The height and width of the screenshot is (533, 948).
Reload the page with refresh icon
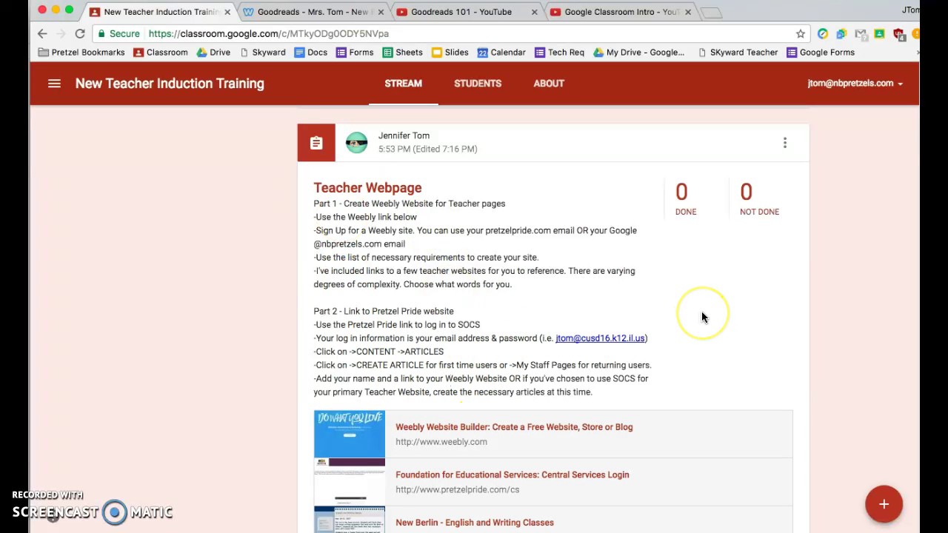pos(80,33)
